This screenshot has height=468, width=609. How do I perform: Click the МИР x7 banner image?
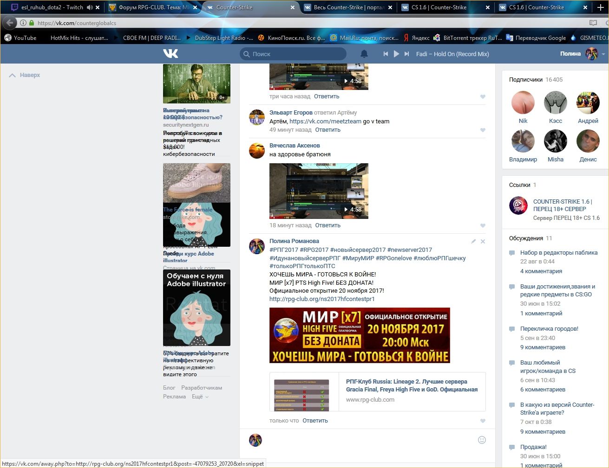coord(360,335)
